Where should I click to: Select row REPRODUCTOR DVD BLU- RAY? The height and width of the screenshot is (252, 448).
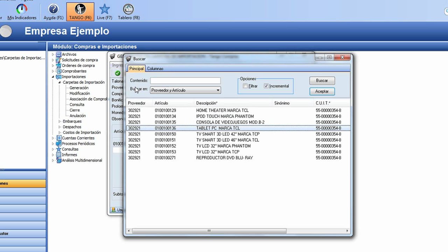[238, 158]
